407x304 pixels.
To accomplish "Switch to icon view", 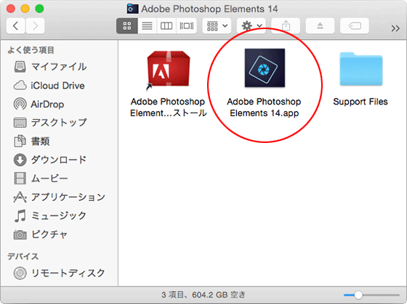I will point(127,26).
